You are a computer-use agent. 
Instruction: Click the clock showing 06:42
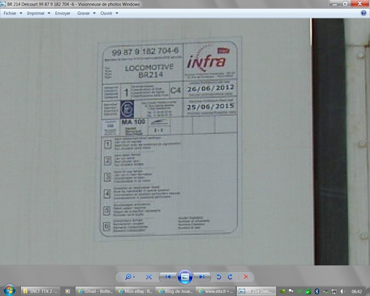pyautogui.click(x=357, y=291)
